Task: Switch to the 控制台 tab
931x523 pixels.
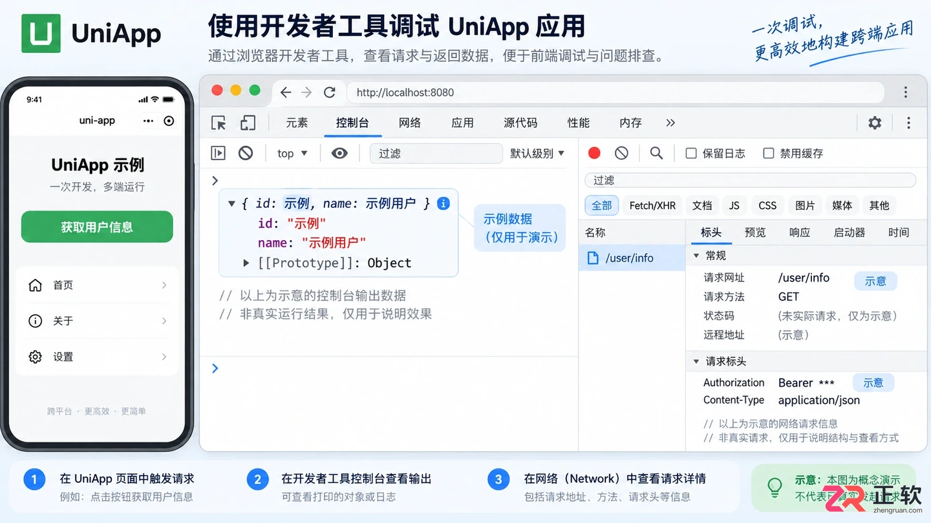Action: coord(352,123)
